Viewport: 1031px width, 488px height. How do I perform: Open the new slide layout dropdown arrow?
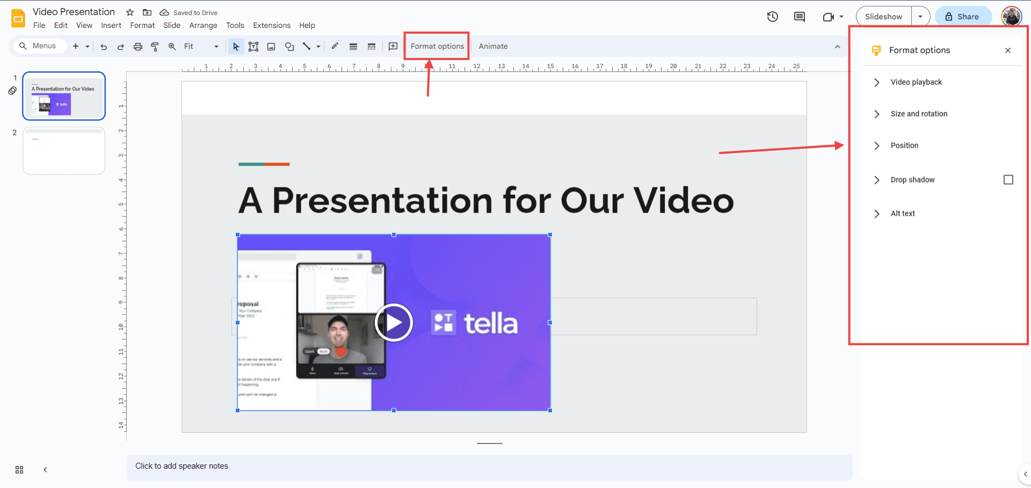(88, 46)
